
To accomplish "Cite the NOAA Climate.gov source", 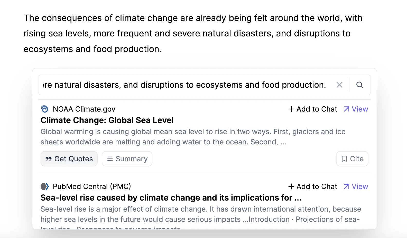I will [x=352, y=159].
